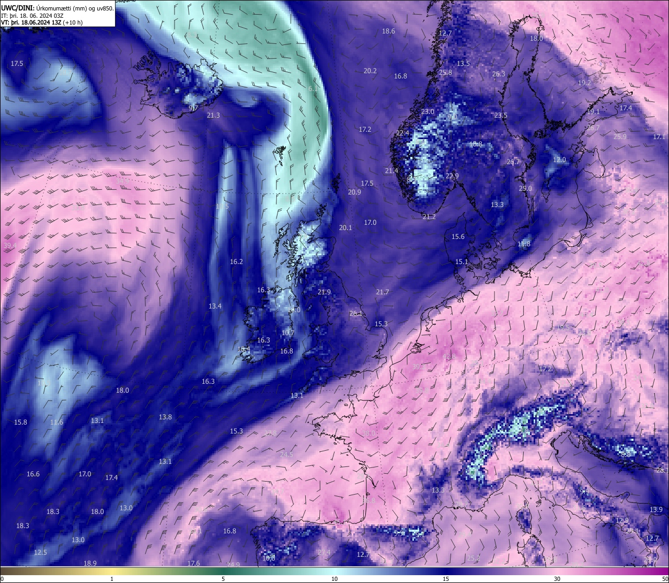Click the 23.0 value over central Norway
This screenshot has height=583, width=669.
point(428,112)
